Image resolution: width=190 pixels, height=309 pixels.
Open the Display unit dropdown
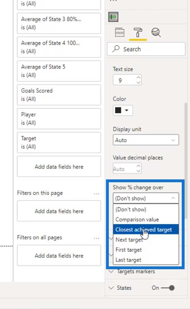[146, 140]
